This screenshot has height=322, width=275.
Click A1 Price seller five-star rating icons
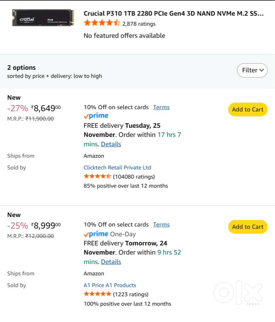click(x=97, y=294)
